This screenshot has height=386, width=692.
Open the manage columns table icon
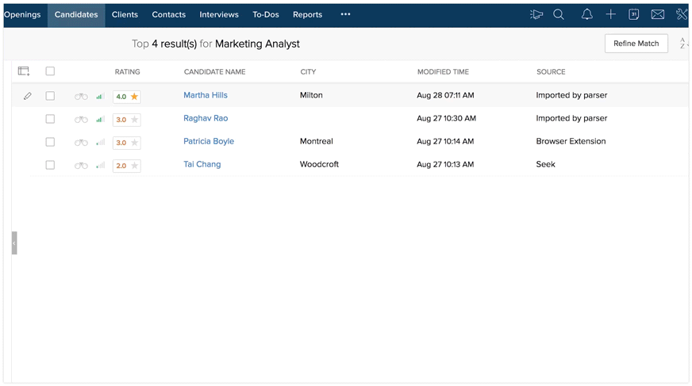point(24,71)
